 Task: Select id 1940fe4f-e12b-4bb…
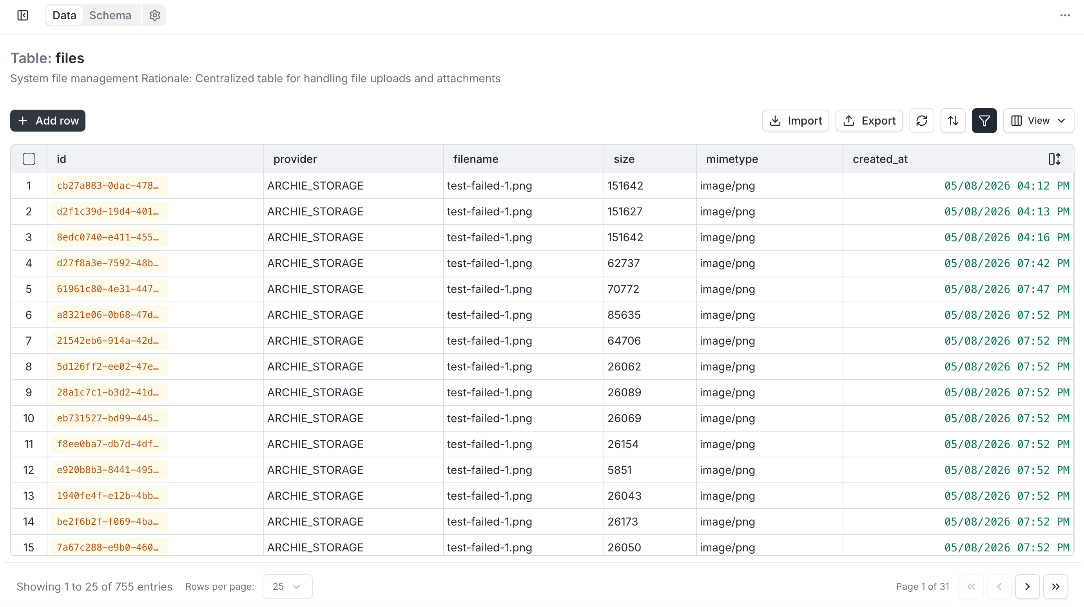(109, 496)
